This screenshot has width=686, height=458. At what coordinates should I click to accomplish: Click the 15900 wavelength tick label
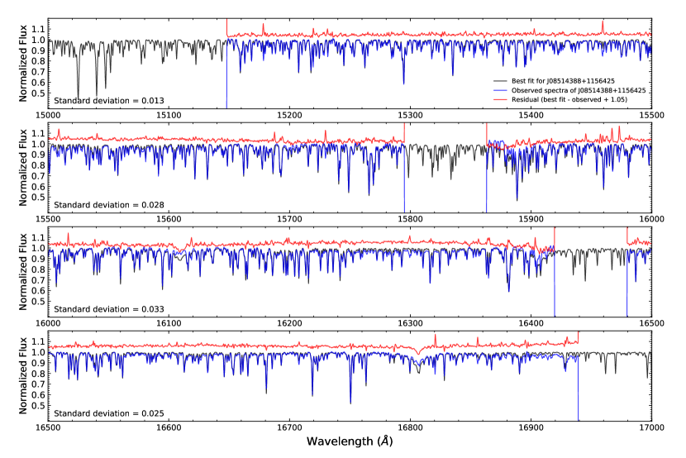tap(531, 219)
